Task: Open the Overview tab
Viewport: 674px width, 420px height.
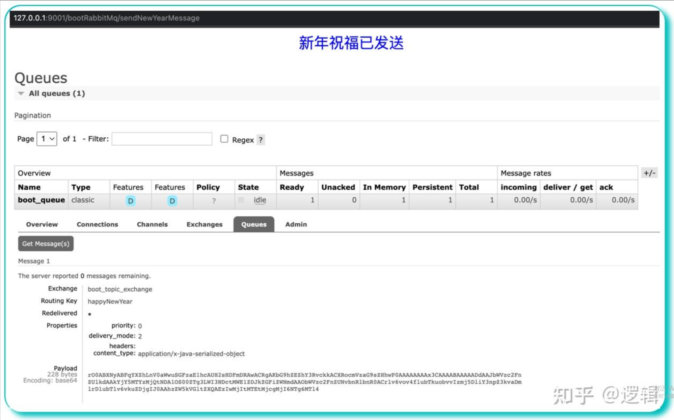Action: [42, 224]
